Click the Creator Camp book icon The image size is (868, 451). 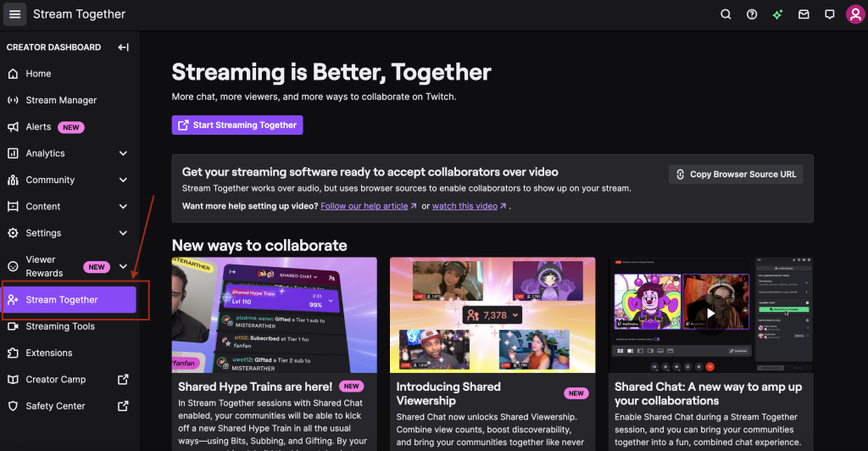(14, 380)
